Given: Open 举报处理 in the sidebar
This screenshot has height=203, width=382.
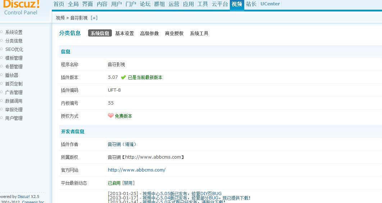Looking at the screenshot, I should coord(14,110).
